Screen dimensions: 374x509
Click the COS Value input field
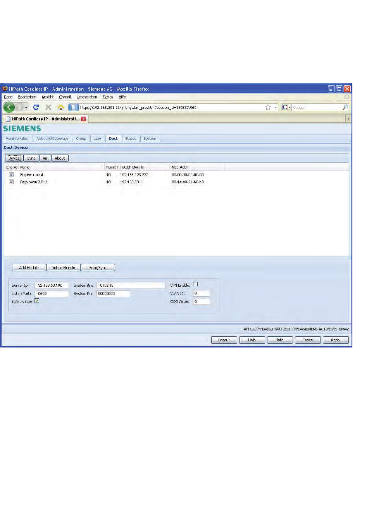pos(202,301)
